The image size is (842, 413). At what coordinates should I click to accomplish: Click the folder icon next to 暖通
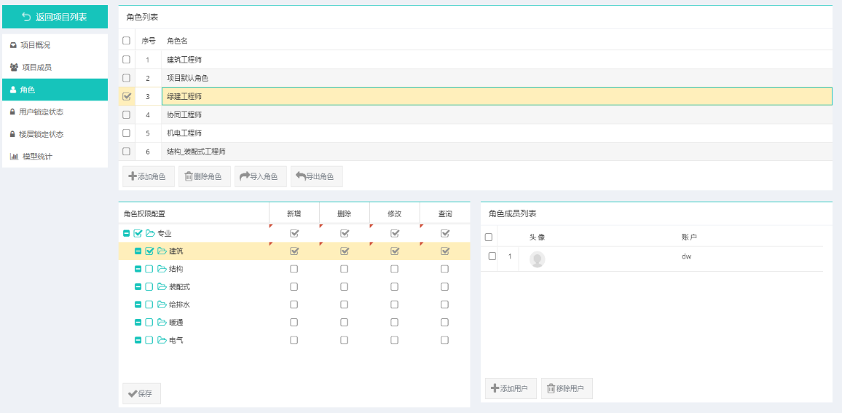coord(162,322)
